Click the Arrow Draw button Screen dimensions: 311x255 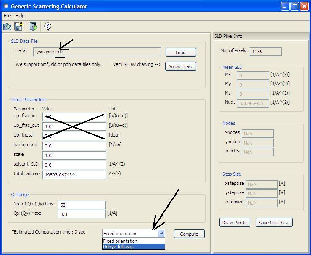coord(180,66)
